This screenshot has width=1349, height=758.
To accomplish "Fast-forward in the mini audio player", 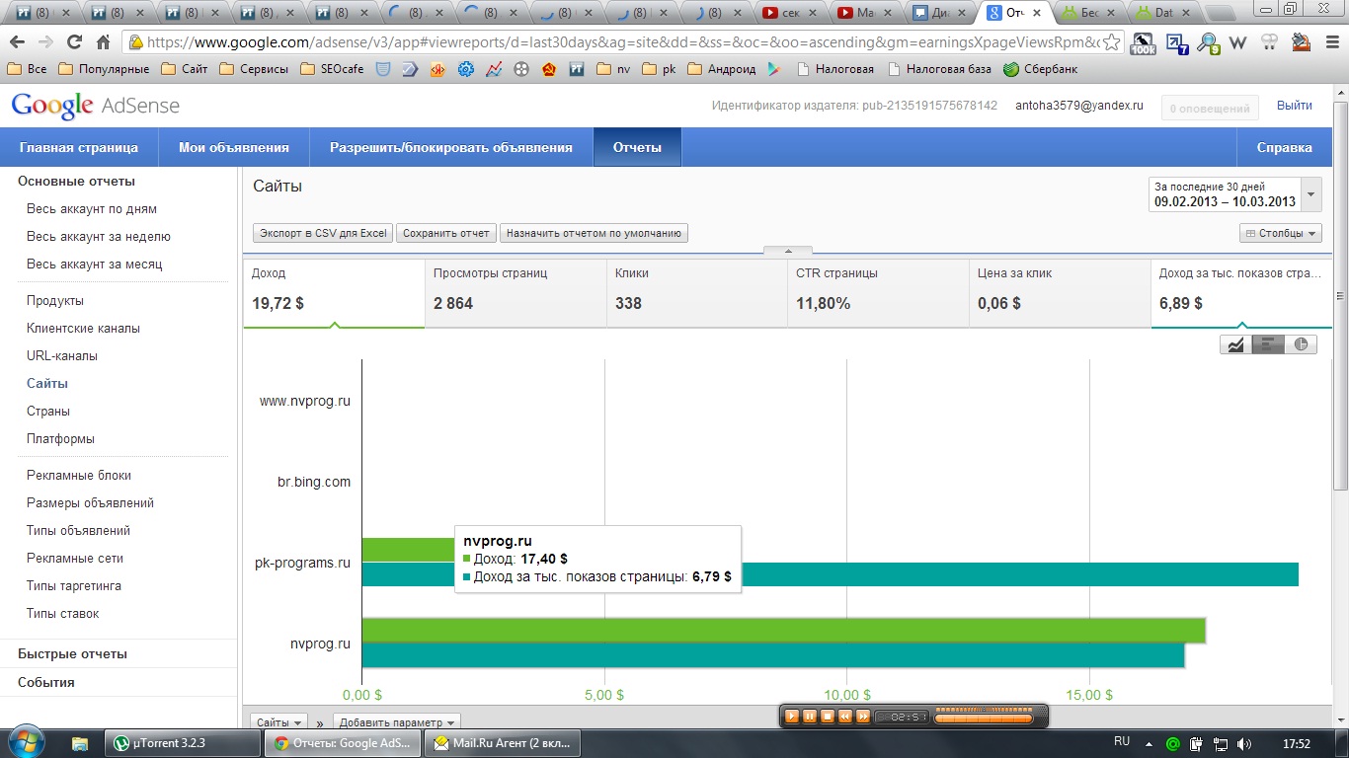I will click(863, 717).
